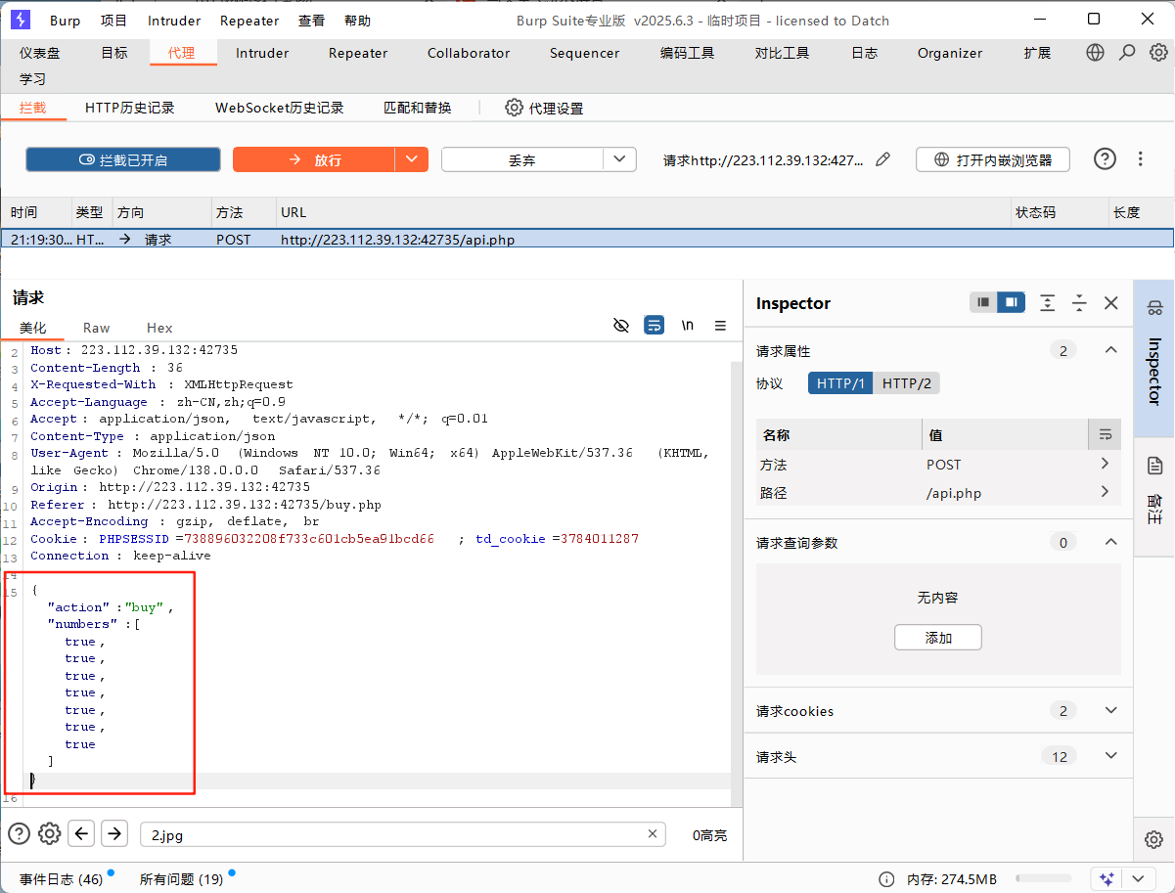This screenshot has width=1175, height=893.
Task: Open the 项目 menu
Action: click(x=114, y=21)
